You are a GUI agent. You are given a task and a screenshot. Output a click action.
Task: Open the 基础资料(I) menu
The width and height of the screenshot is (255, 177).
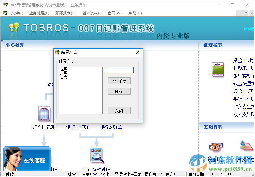point(92,13)
